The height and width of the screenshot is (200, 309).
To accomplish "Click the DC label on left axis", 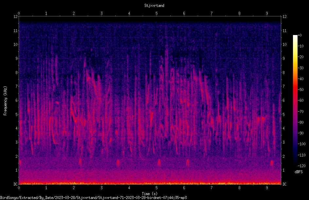I will pyautogui.click(x=16, y=184).
